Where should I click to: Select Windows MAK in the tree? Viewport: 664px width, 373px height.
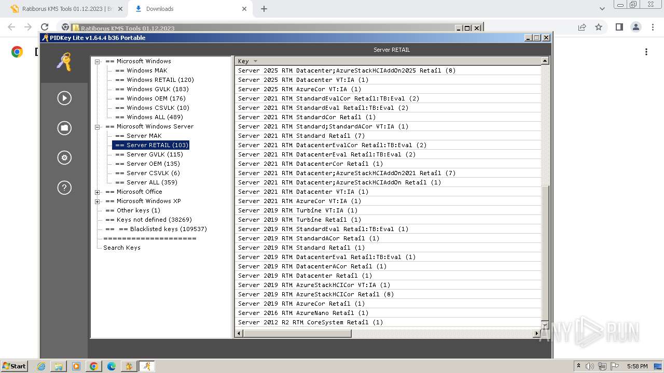[x=141, y=70]
